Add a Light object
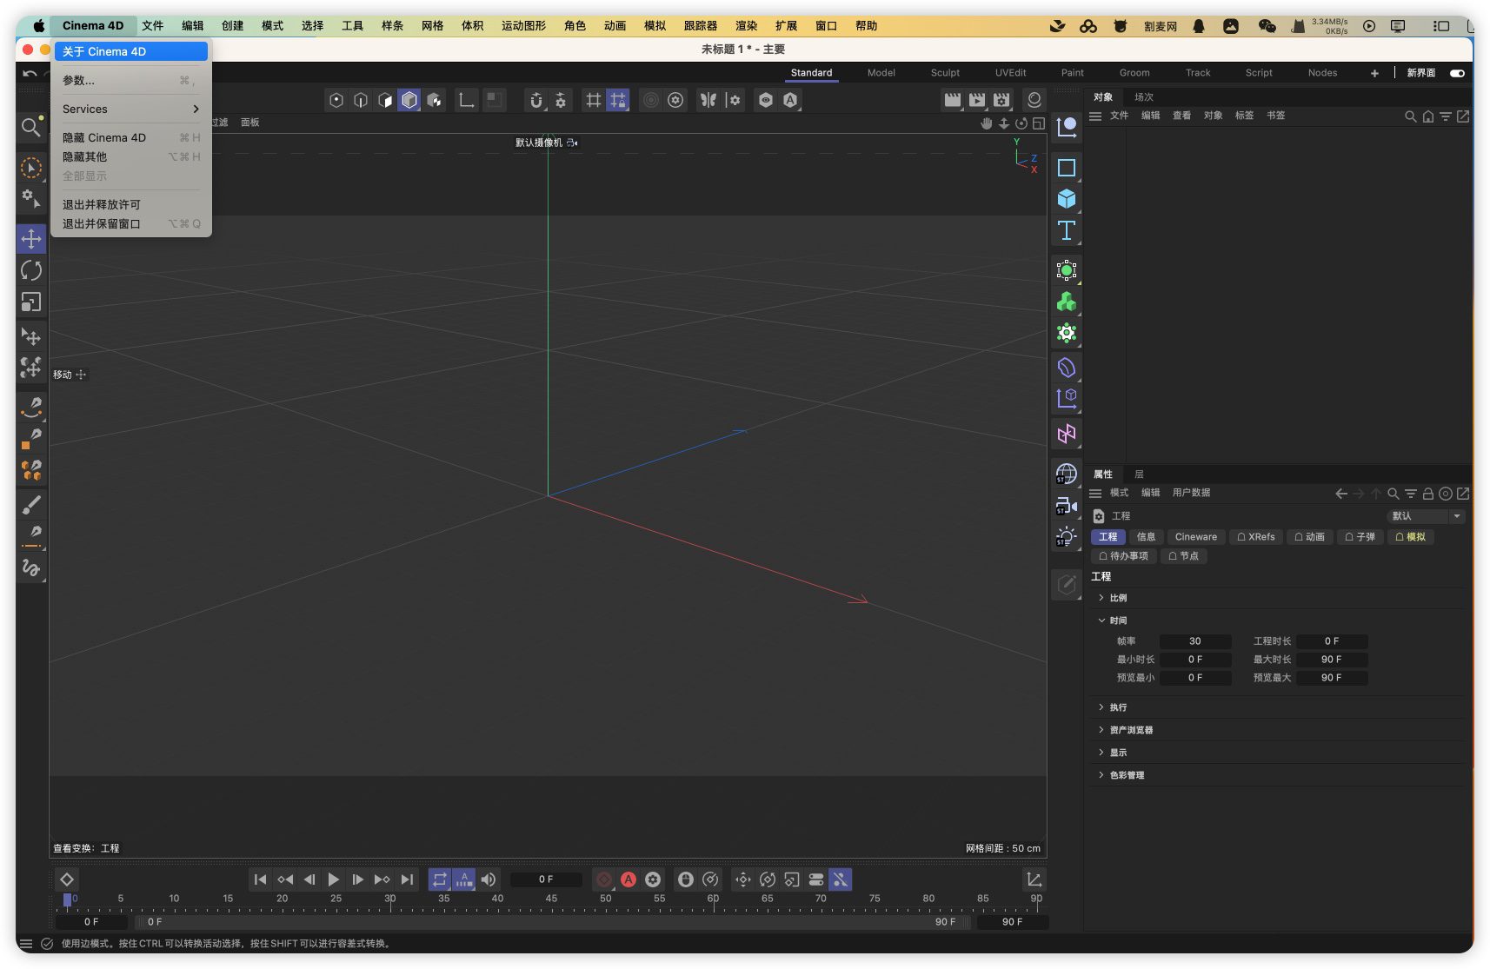 1067,536
